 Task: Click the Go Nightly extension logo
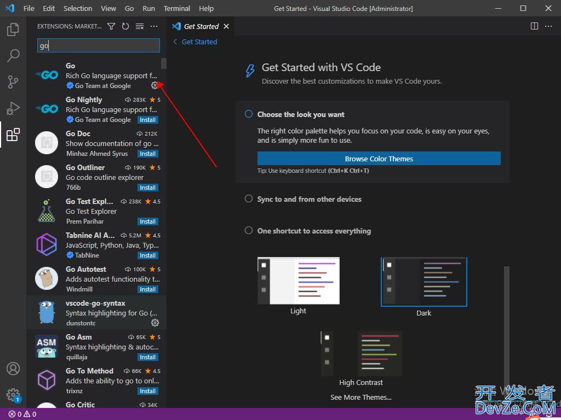[x=47, y=109]
